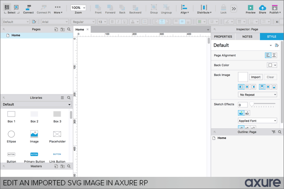The image size is (284, 189).
Task: Add a new master in Masters panel
Action: pos(56,166)
